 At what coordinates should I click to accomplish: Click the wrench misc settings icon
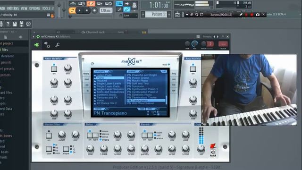tap(57, 45)
